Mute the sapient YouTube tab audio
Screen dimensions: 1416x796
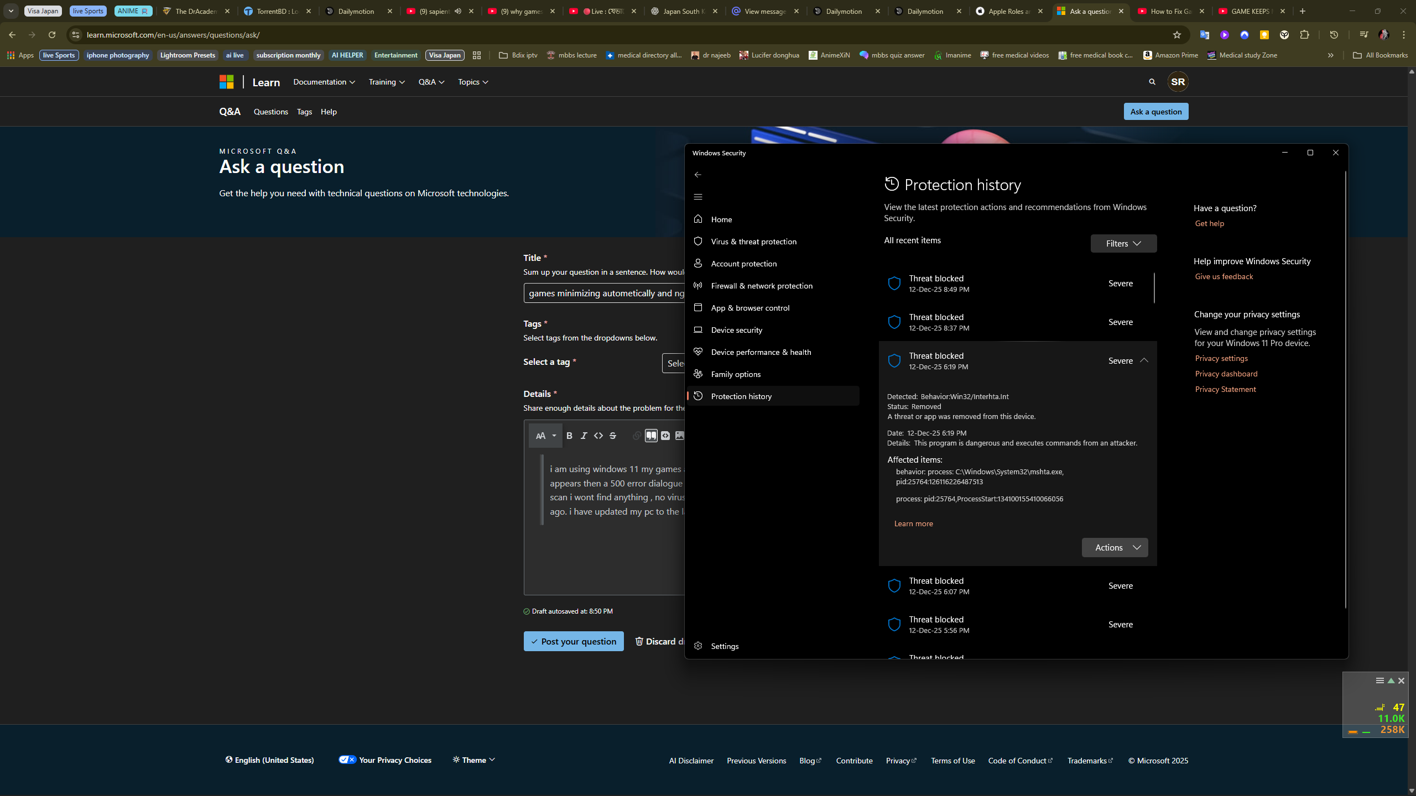(458, 11)
